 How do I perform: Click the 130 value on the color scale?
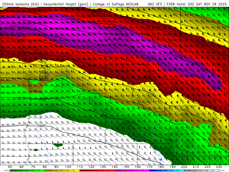(x=103, y=167)
